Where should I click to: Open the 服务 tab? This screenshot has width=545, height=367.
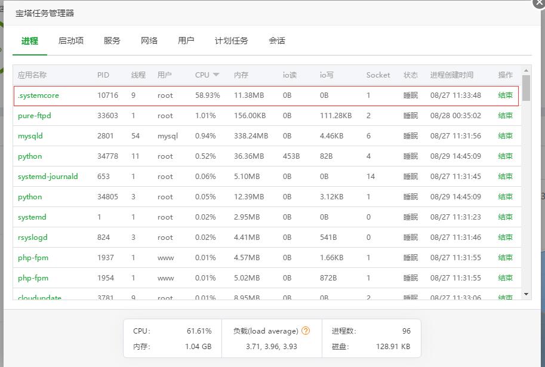(112, 41)
